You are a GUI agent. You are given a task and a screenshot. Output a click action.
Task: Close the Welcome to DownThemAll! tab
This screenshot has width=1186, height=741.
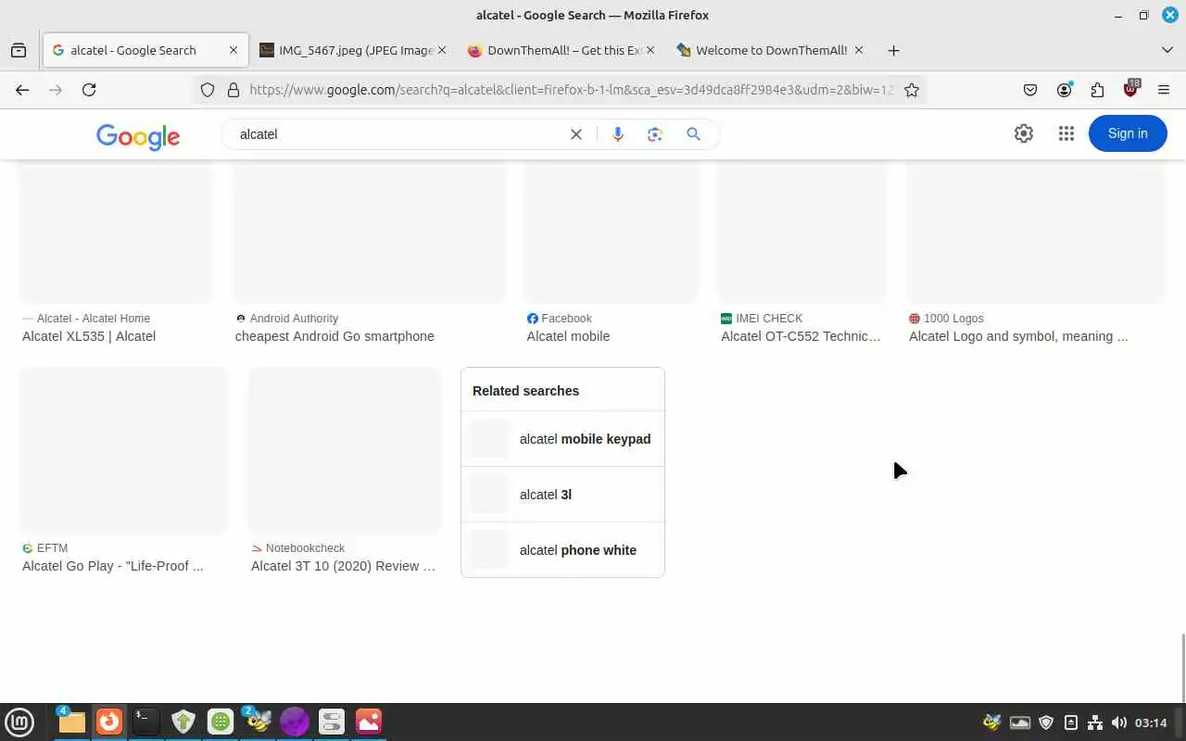point(859,50)
